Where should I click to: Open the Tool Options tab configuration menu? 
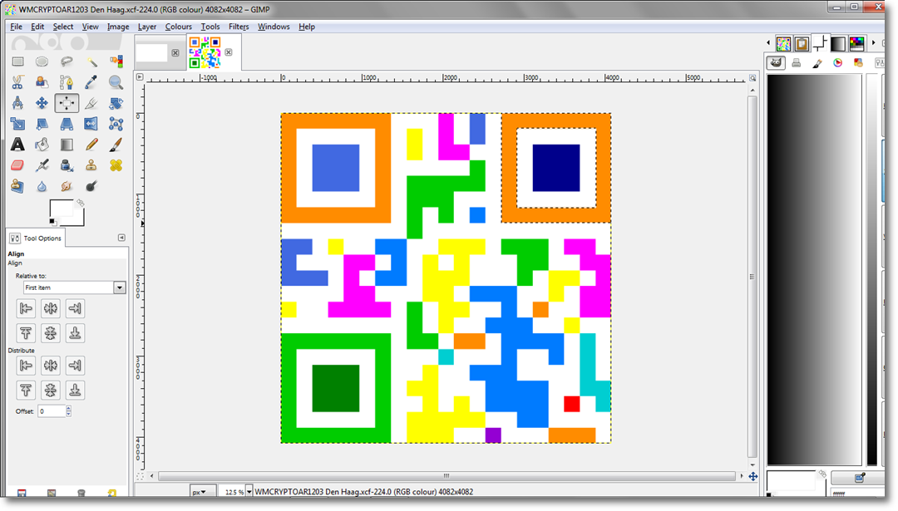coord(121,238)
